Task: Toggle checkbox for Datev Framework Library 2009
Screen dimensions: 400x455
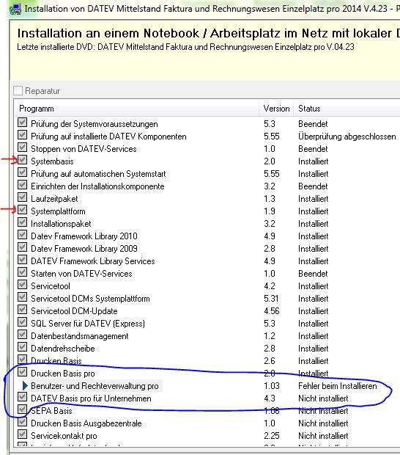Action: 22,247
